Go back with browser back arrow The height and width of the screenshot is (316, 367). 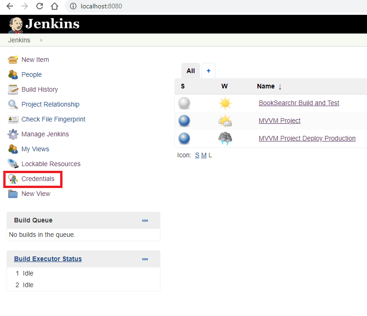(10, 6)
